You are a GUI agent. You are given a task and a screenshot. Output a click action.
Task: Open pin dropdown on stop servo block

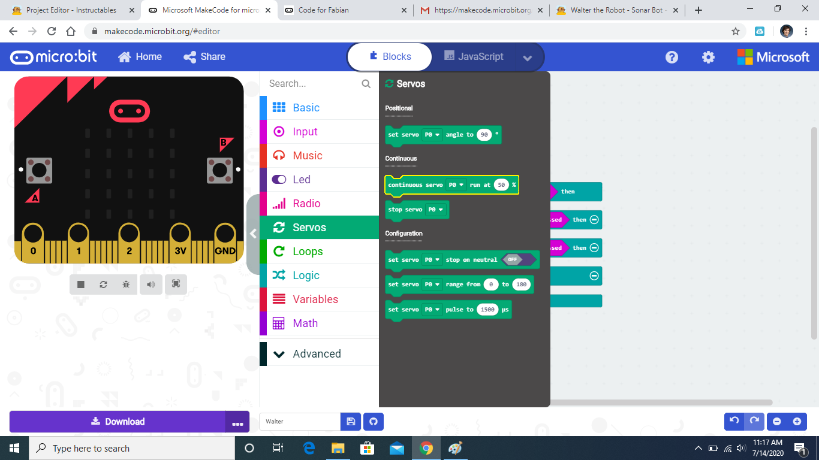click(x=435, y=210)
